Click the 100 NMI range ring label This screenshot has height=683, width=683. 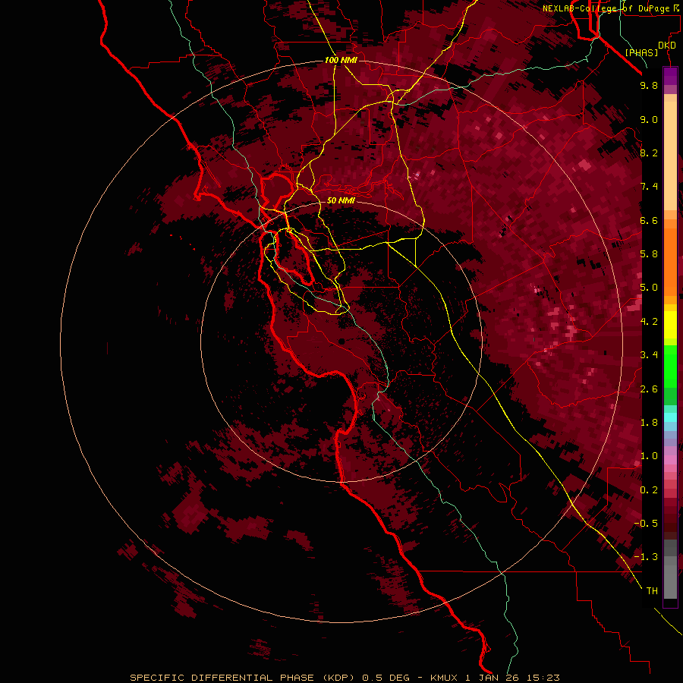coord(341,60)
